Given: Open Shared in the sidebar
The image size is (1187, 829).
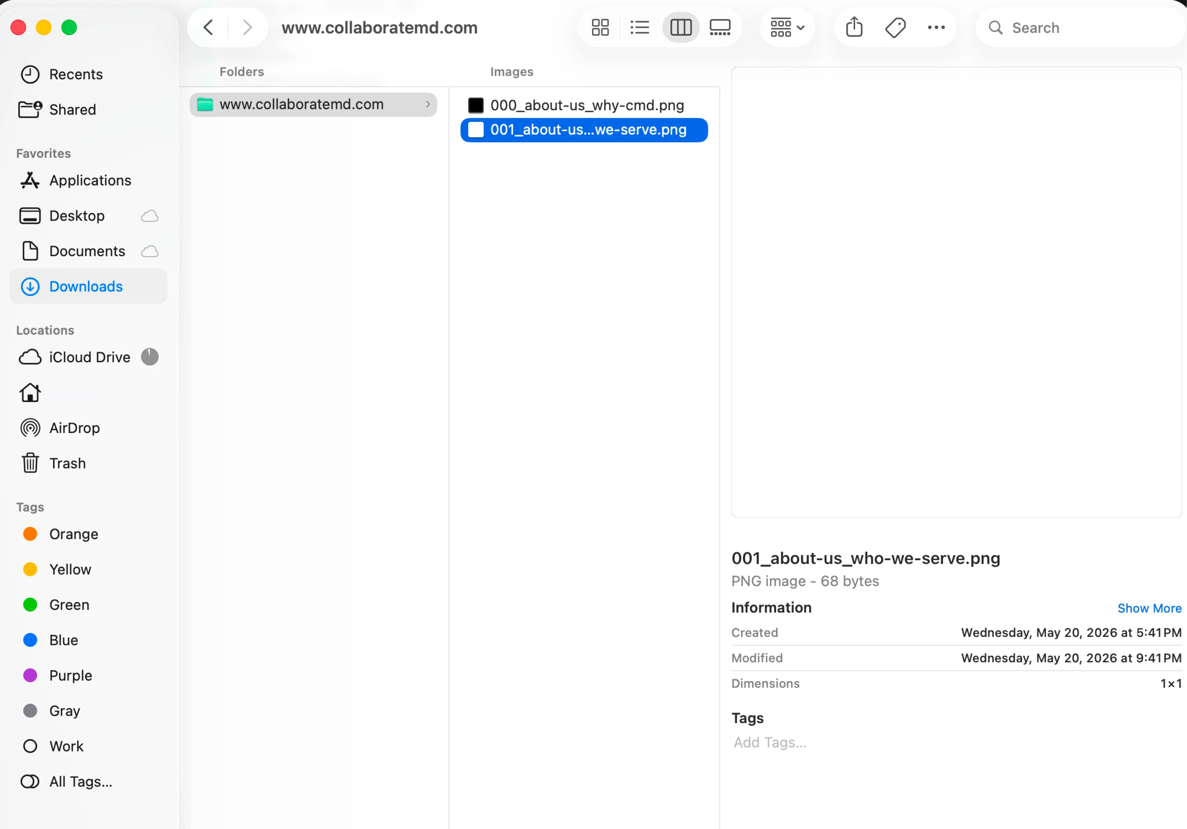Looking at the screenshot, I should (x=88, y=110).
